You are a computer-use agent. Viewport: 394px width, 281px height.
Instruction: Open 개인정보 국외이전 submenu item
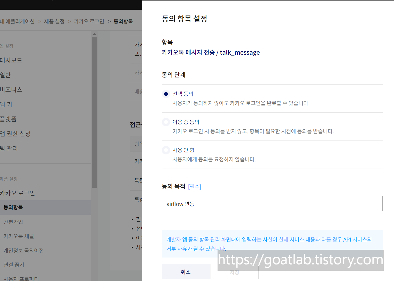tap(24, 251)
